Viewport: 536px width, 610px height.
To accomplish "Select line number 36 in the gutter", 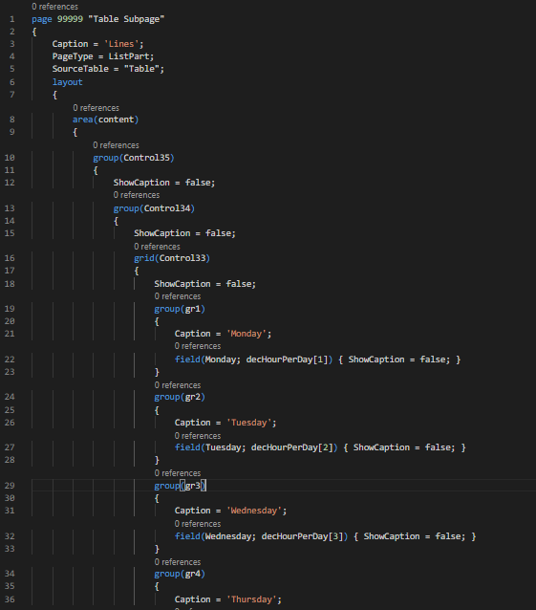I will (10, 599).
